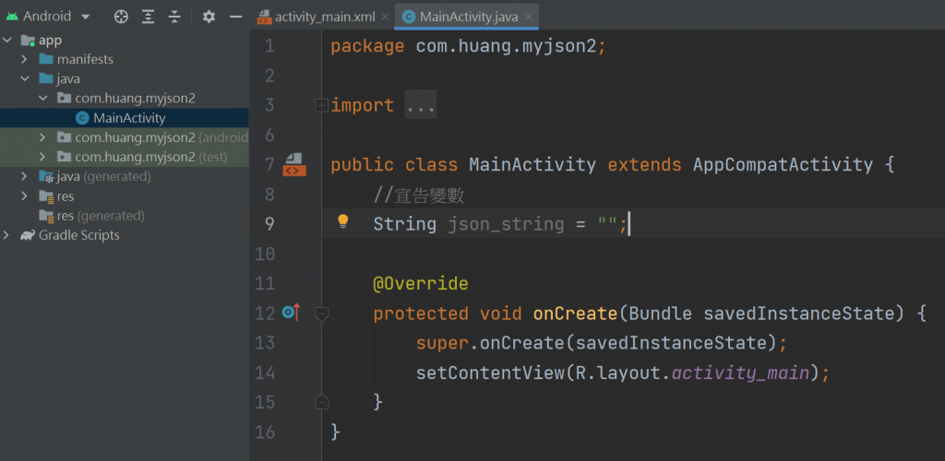
Task: Click the activity_main.xml tab file icon
Action: 264,17
